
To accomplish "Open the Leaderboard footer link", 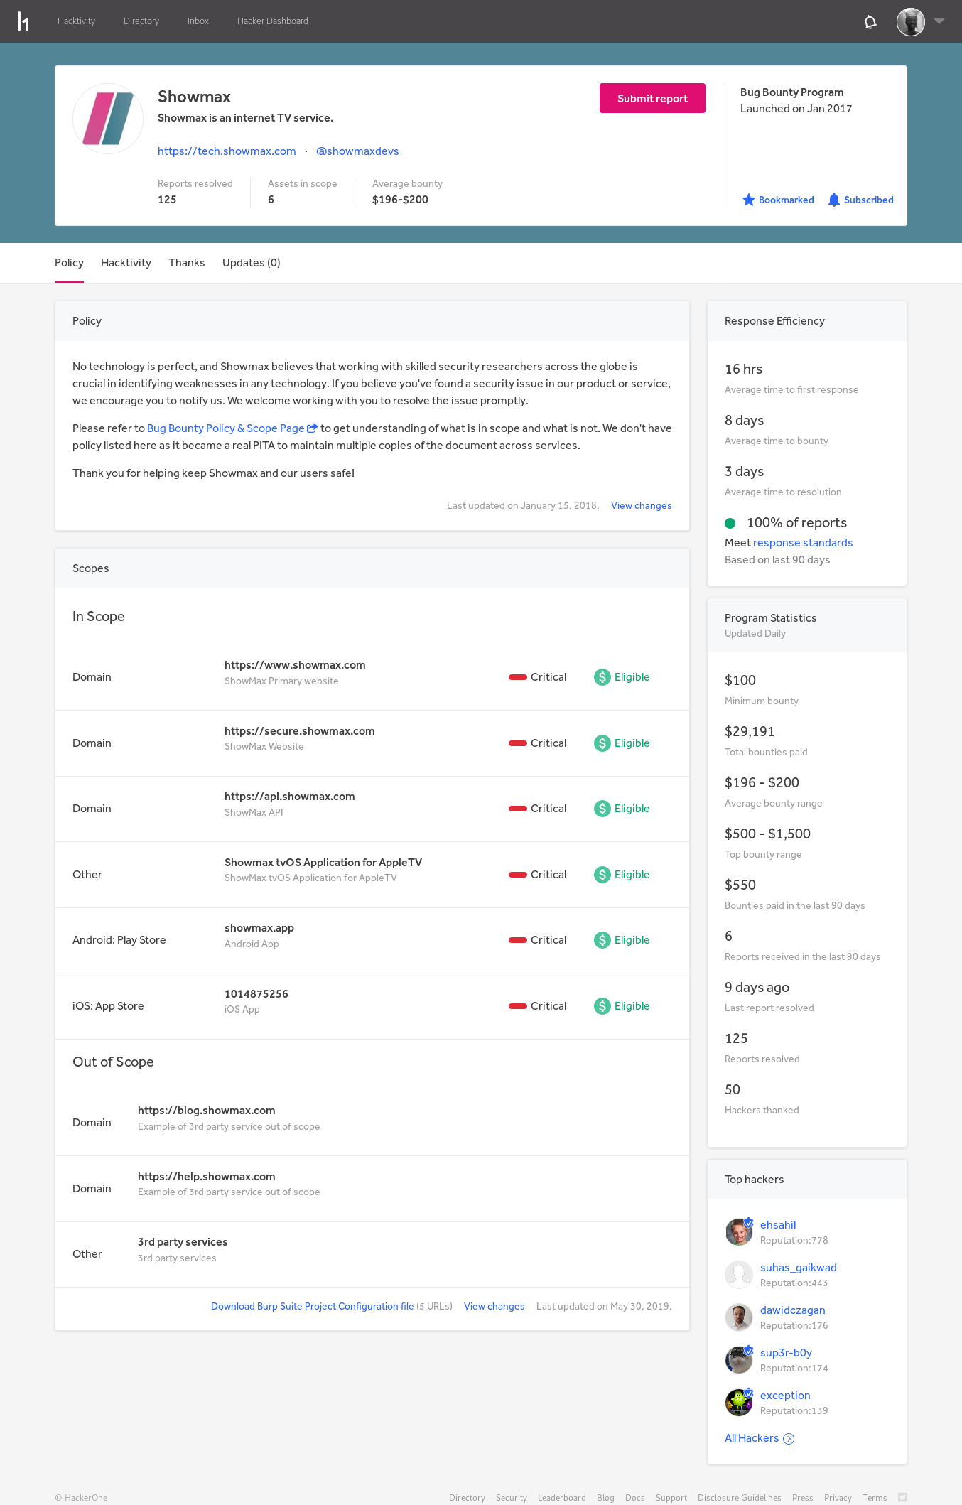I will 561,1498.
